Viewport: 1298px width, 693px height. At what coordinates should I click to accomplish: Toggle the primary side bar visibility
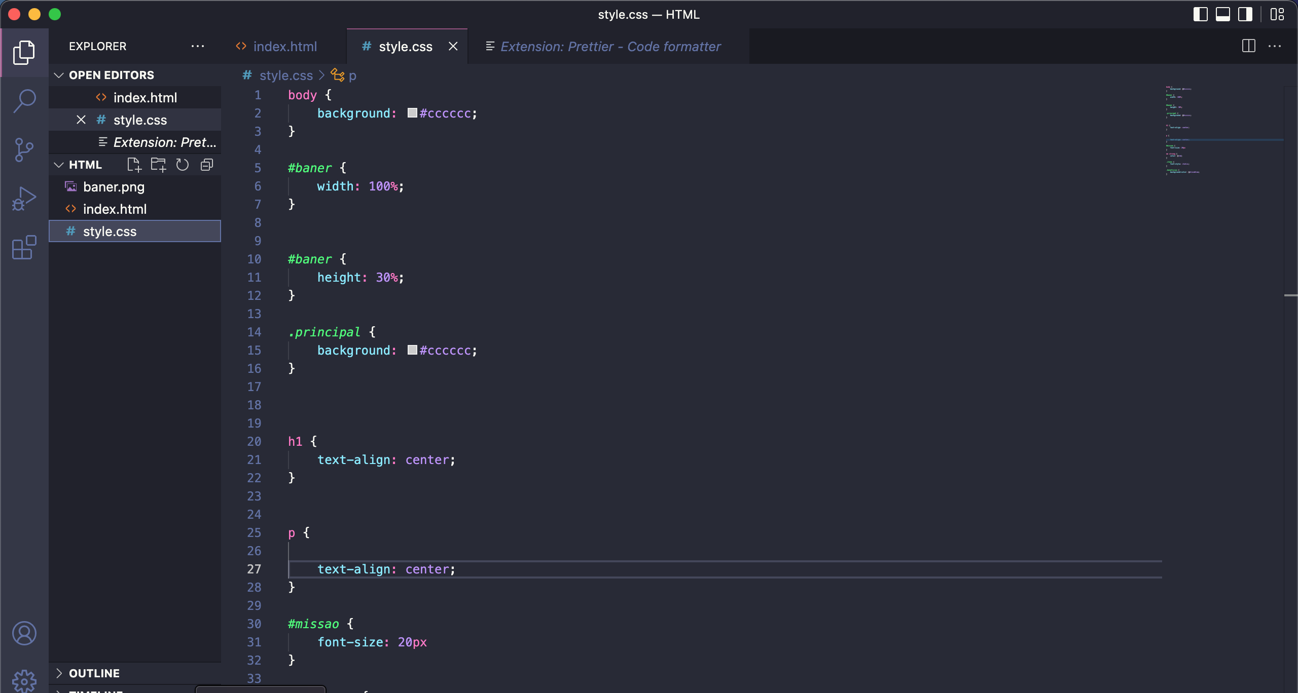(1201, 14)
